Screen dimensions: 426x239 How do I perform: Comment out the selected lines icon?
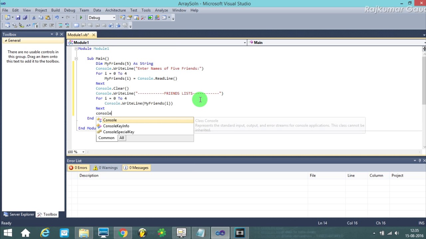[60, 25]
